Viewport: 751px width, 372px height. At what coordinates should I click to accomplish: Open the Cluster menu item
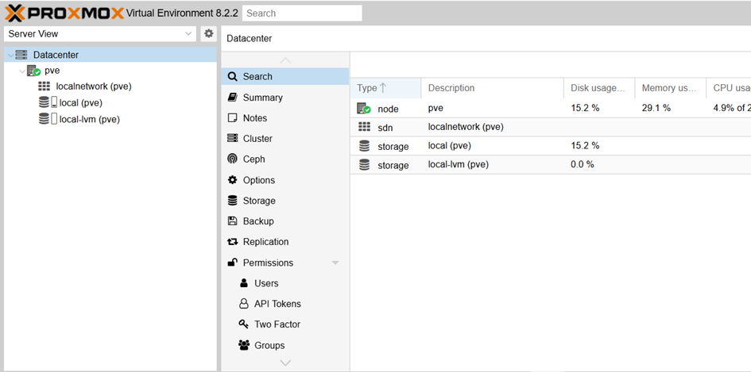click(285, 139)
